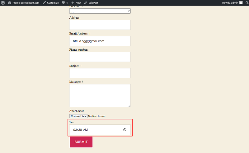Open the New content menu

76,3
